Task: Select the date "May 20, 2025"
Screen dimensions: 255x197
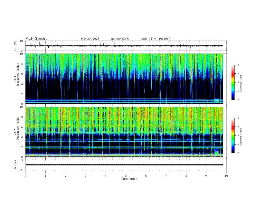Action: [90, 39]
